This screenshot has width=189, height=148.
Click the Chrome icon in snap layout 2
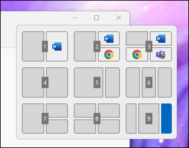pyautogui.click(x=109, y=55)
